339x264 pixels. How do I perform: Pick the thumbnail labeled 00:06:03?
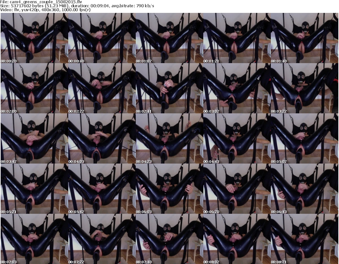point(169,189)
